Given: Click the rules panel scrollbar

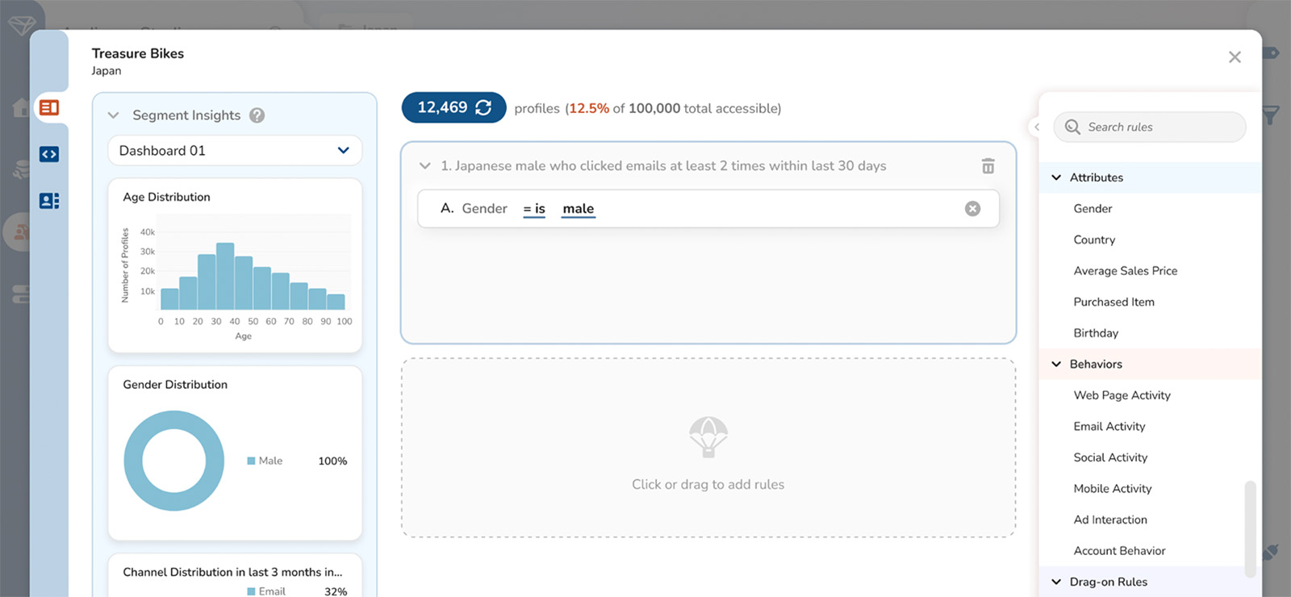Looking at the screenshot, I should (1250, 529).
